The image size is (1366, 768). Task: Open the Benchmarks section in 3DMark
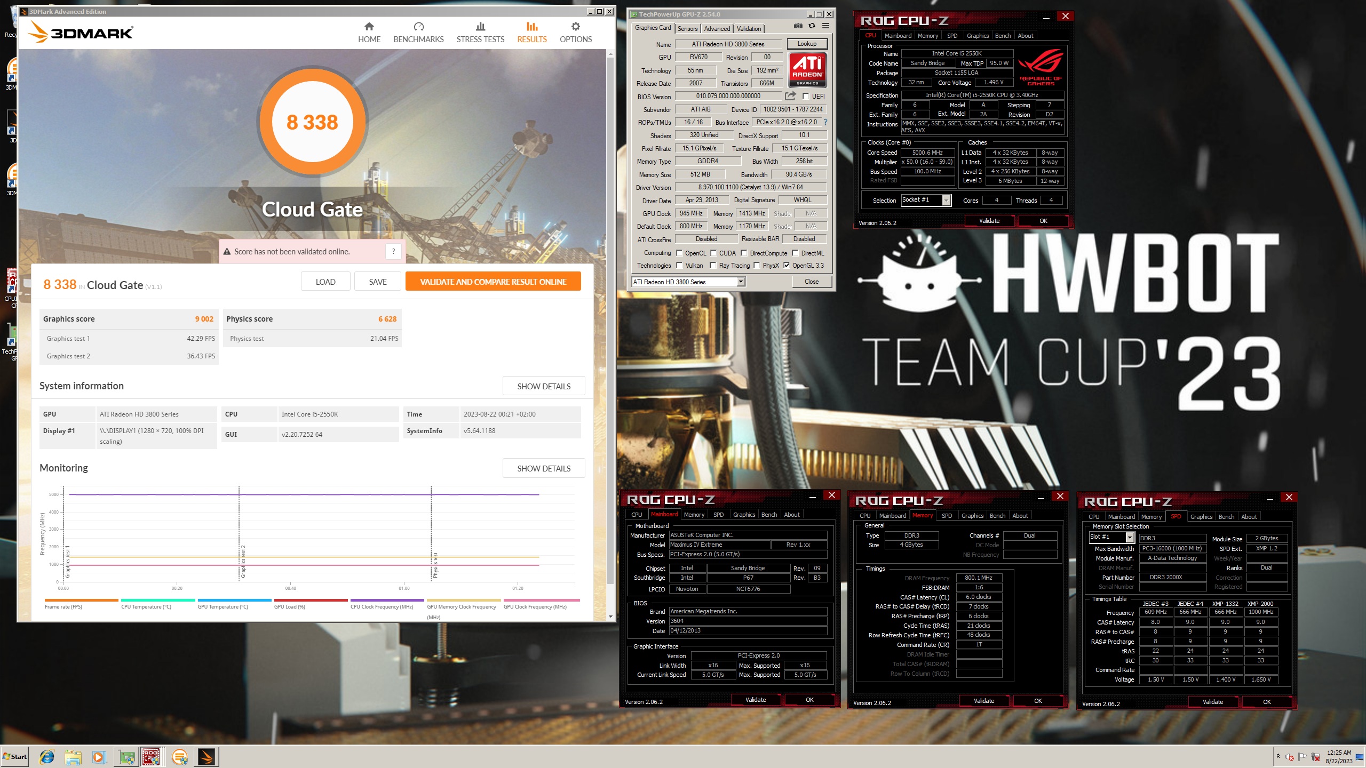coord(418,33)
